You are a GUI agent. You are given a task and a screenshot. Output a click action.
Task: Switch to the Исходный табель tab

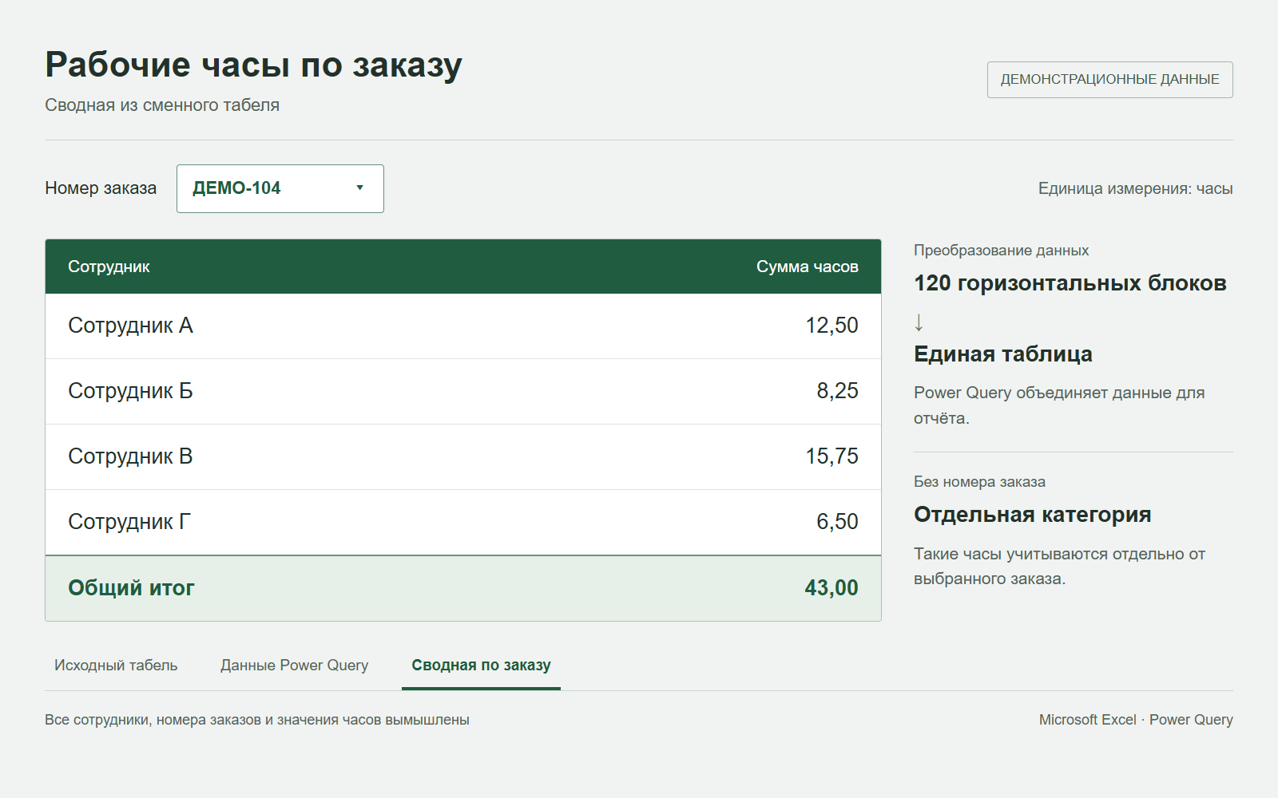[116, 666]
